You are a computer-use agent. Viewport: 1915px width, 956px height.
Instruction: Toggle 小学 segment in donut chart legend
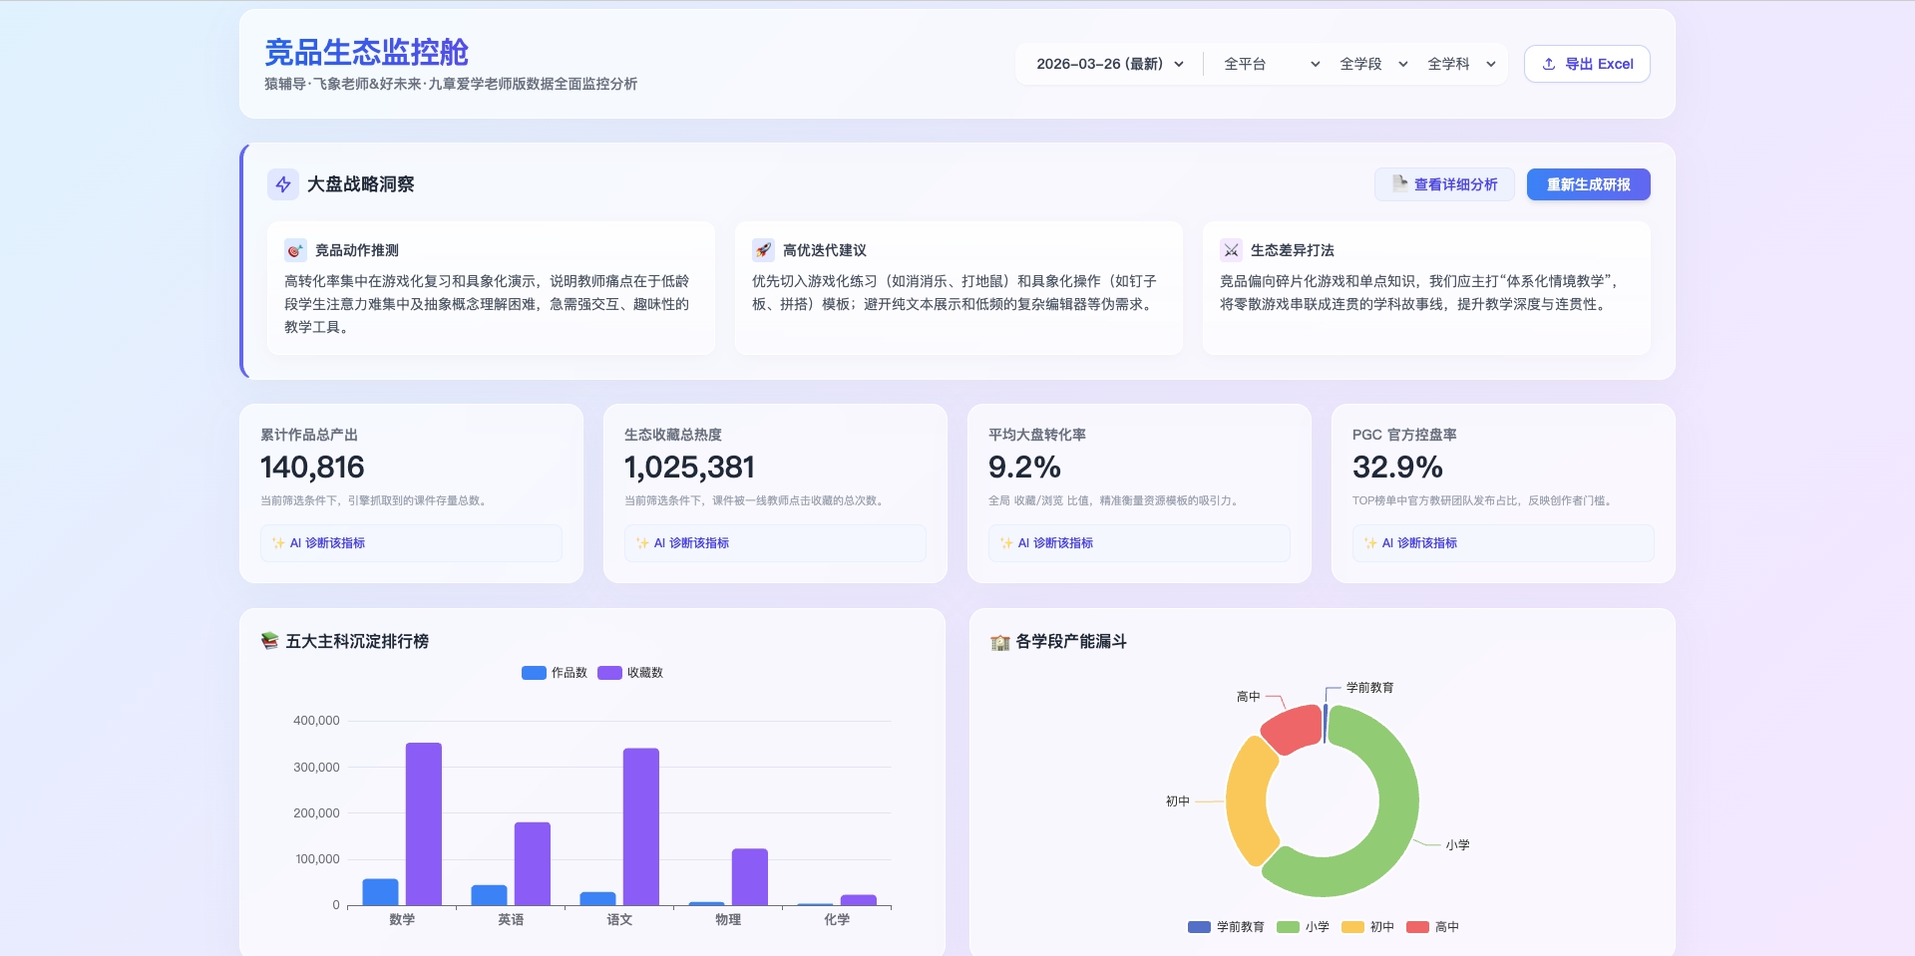pyautogui.click(x=1304, y=927)
